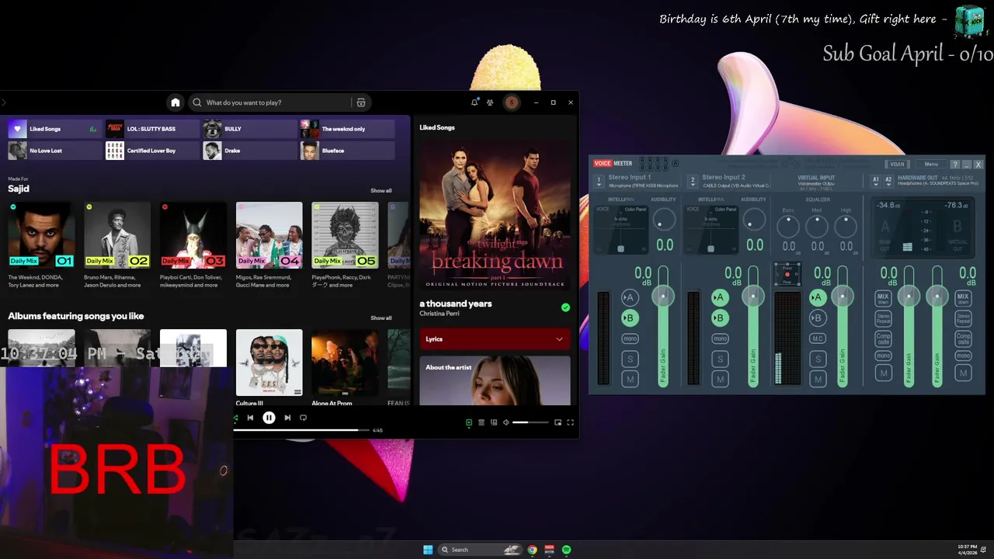This screenshot has width=994, height=559.
Task: Open Chrome from the taskbar
Action: 532,550
